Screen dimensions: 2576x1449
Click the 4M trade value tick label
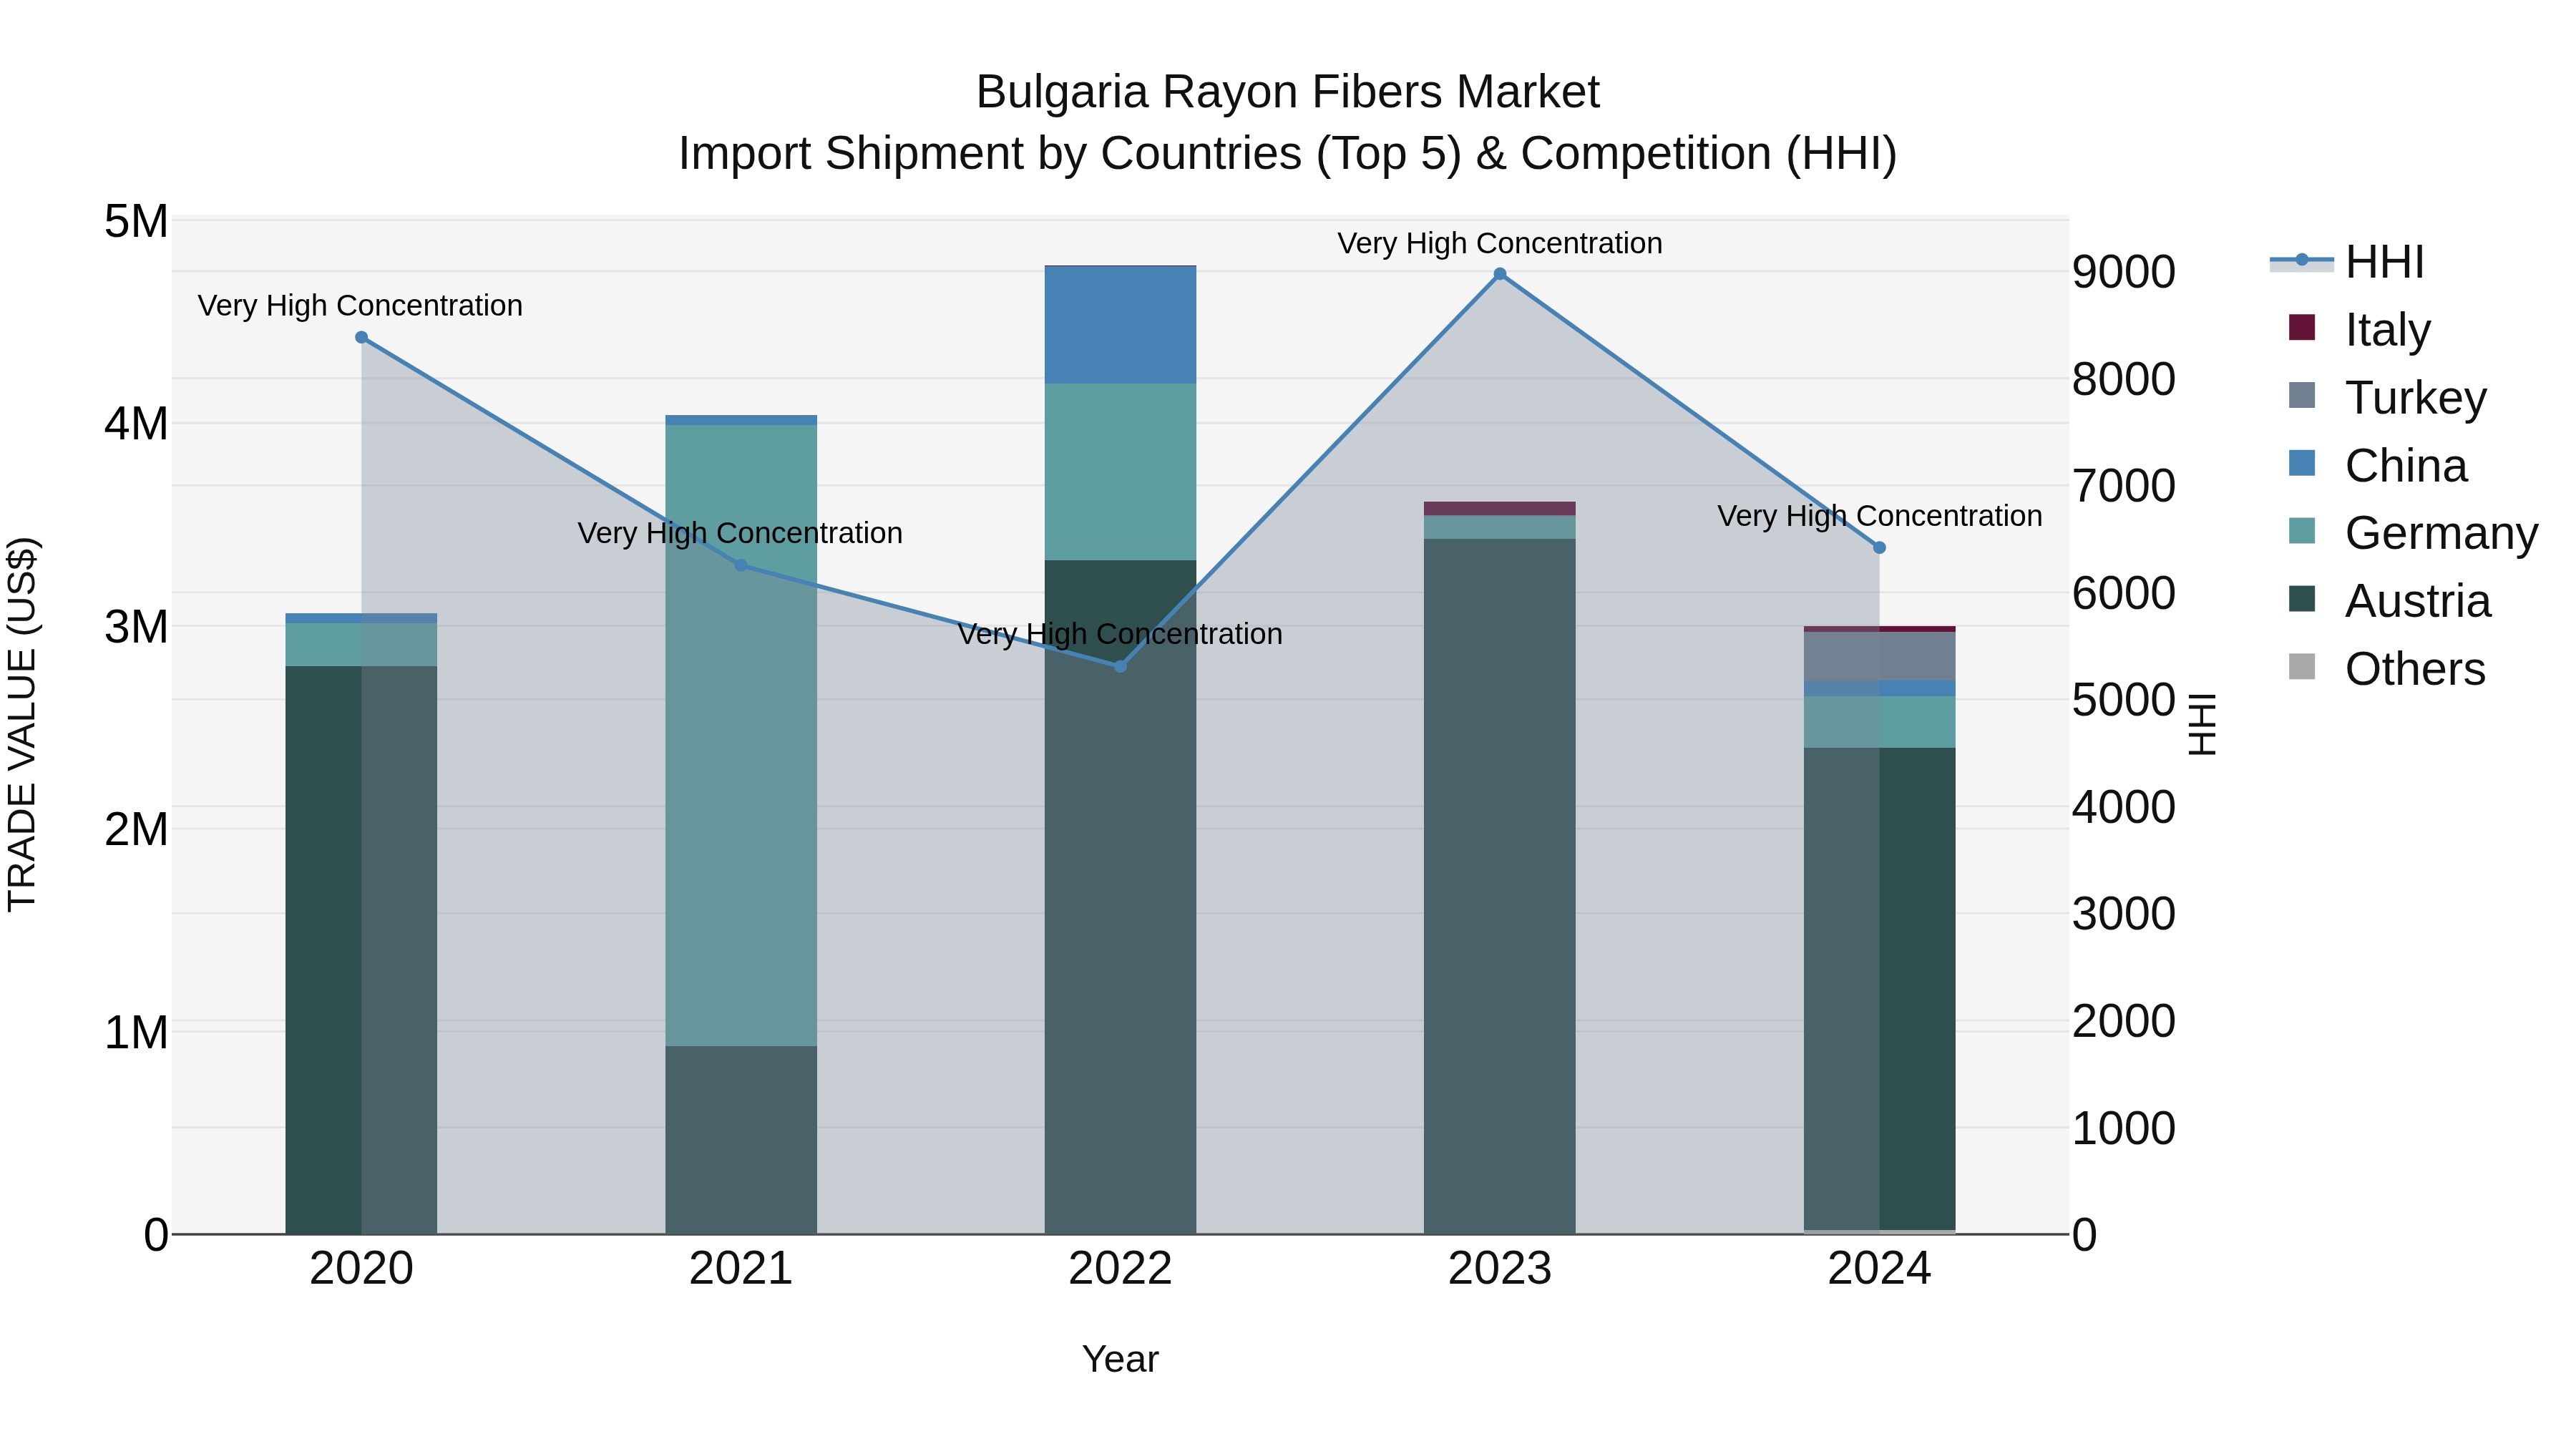click(136, 424)
